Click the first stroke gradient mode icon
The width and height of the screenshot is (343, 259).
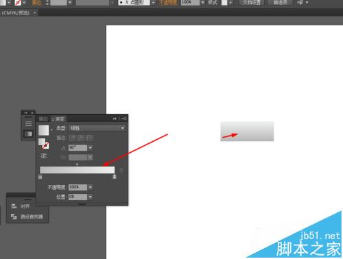[73, 138]
